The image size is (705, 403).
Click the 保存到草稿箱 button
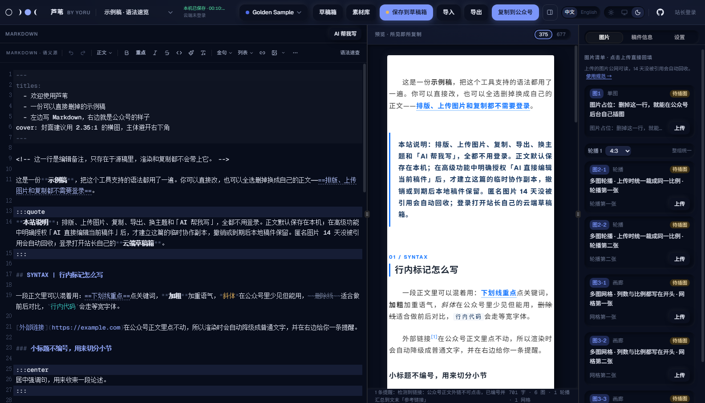(406, 12)
